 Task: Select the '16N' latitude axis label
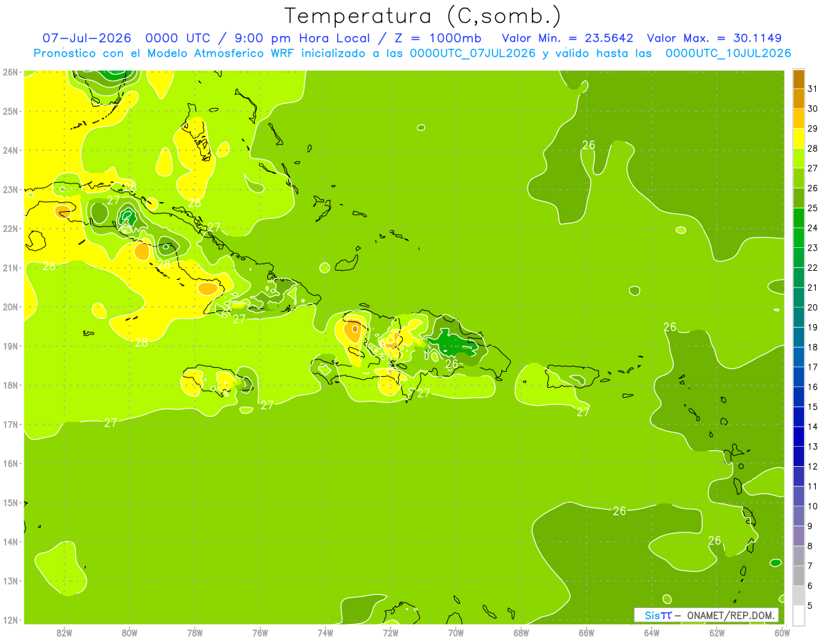[10, 463]
